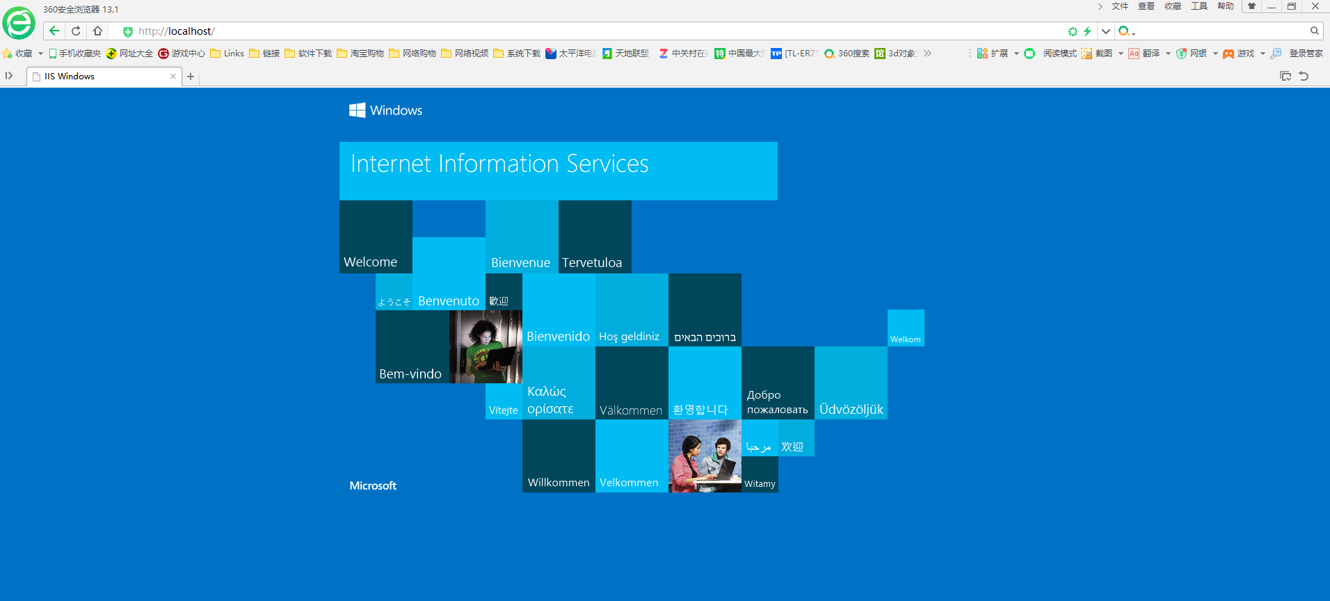The width and height of the screenshot is (1330, 601).
Task: Click the Tervetuloa tile
Action: [x=595, y=237]
